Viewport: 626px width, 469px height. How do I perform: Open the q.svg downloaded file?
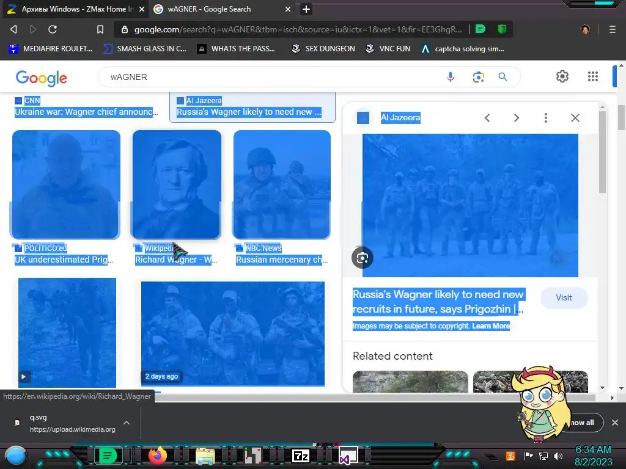click(66, 423)
